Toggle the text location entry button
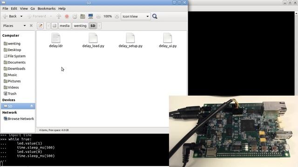This screenshot has height=167, width=298. pyautogui.click(x=41, y=26)
